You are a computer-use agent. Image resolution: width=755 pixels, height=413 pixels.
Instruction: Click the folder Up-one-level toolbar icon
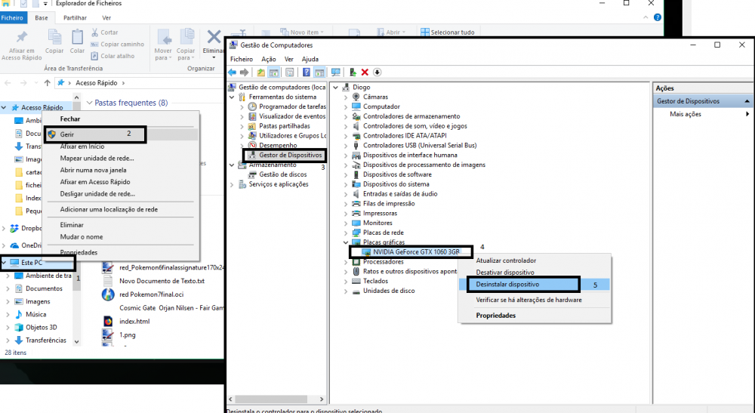tap(261, 72)
